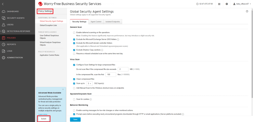The height and width of the screenshot is (122, 253).
Task: Enable deferred scanning on file operations
Action: (x=74, y=32)
